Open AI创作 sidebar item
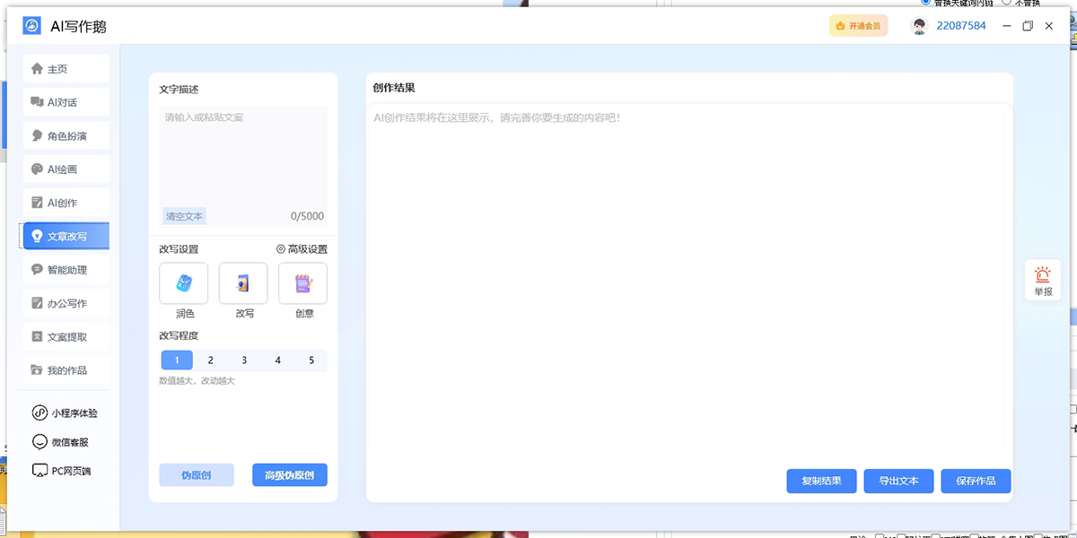The width and height of the screenshot is (1077, 538). (66, 203)
